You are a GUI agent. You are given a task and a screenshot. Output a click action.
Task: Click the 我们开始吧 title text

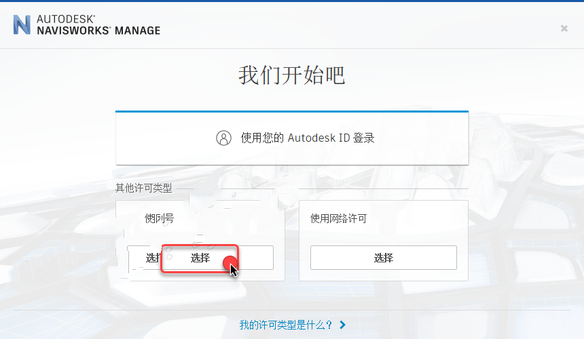coord(291,75)
